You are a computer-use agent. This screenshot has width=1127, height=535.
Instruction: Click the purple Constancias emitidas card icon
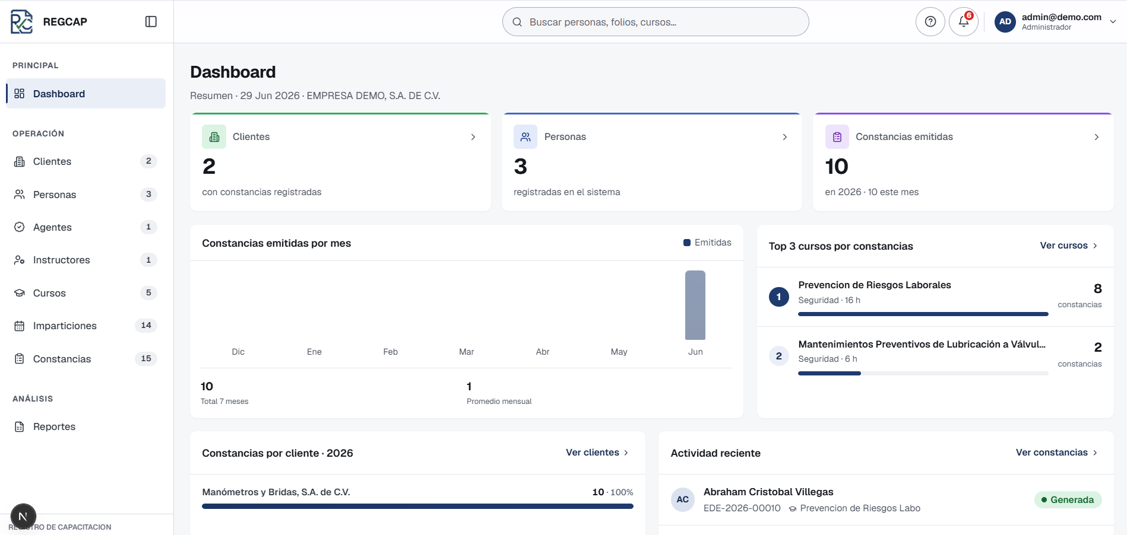[x=837, y=137]
